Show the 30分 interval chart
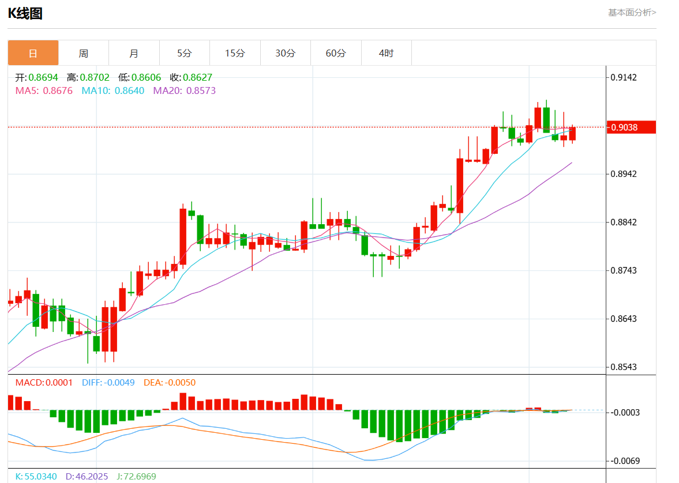This screenshot has width=679, height=483. (x=285, y=53)
